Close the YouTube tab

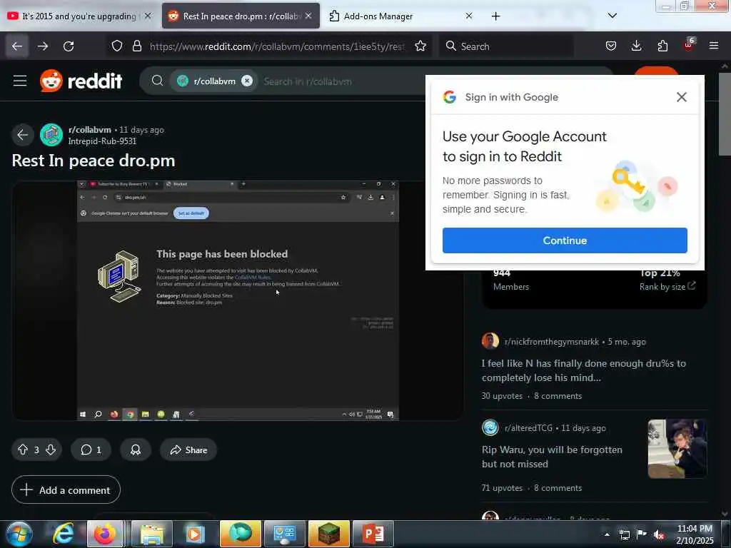click(148, 16)
